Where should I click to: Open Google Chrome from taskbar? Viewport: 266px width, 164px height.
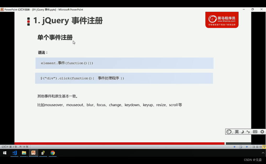[x=53, y=153]
